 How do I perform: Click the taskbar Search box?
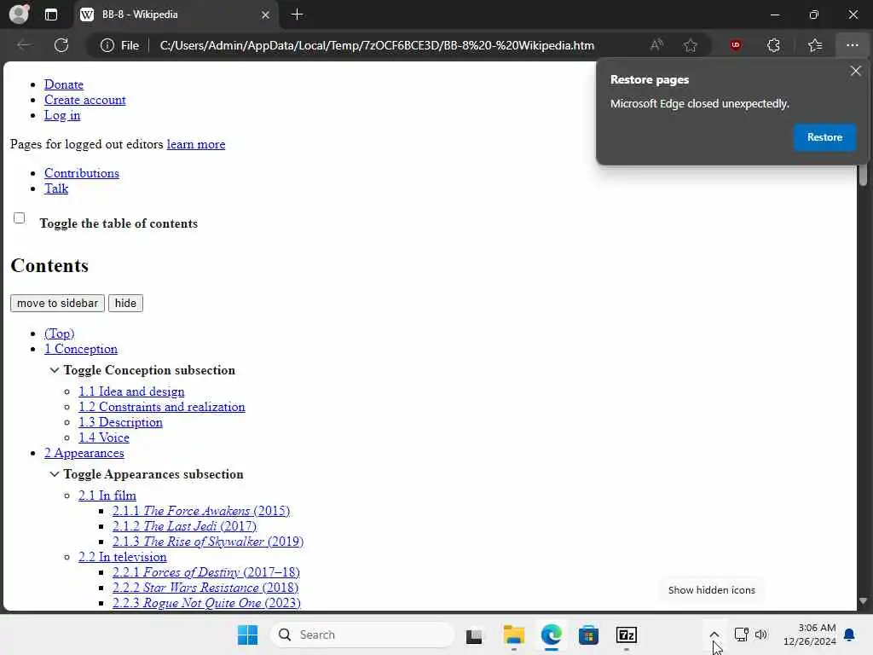click(x=361, y=635)
